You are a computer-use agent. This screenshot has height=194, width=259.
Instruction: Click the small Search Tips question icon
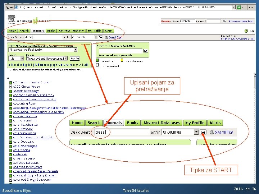(x=106, y=37)
